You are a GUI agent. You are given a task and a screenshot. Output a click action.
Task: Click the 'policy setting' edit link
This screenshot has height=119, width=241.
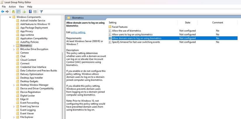tap(78, 32)
